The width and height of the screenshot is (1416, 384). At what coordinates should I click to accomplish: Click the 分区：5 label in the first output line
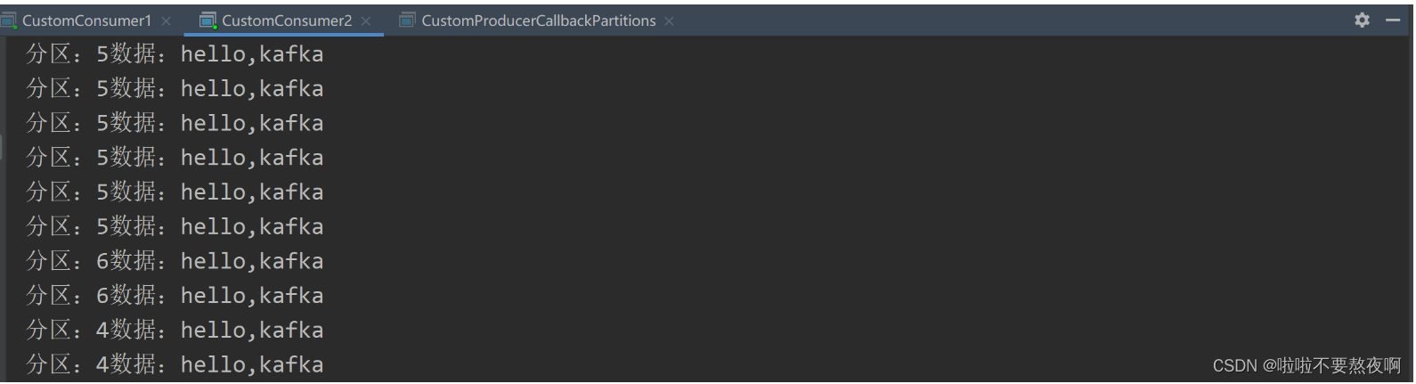67,54
